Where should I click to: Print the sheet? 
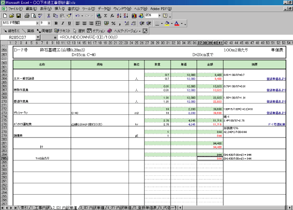[x=27, y=16]
